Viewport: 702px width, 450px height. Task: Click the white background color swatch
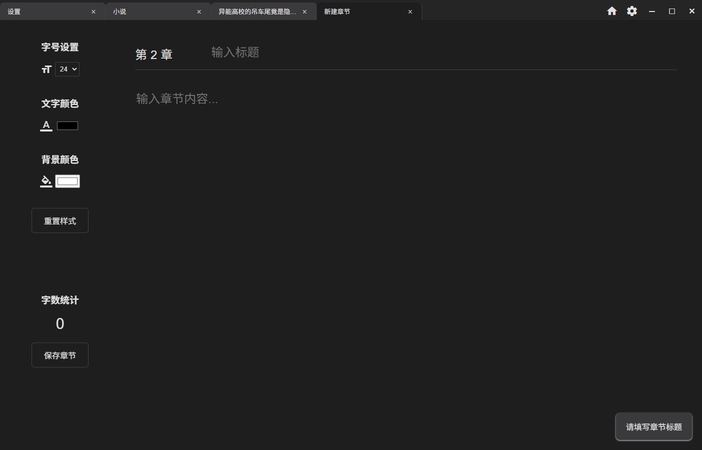click(68, 181)
